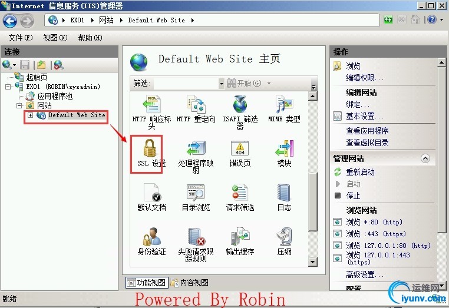
Task: Open 失败请求跟踪规则 feature
Action: pyautogui.click(x=196, y=245)
